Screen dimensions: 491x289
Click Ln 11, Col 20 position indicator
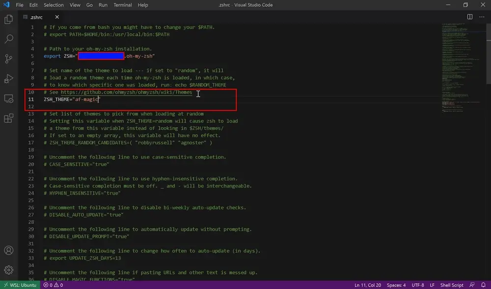[x=368, y=285]
